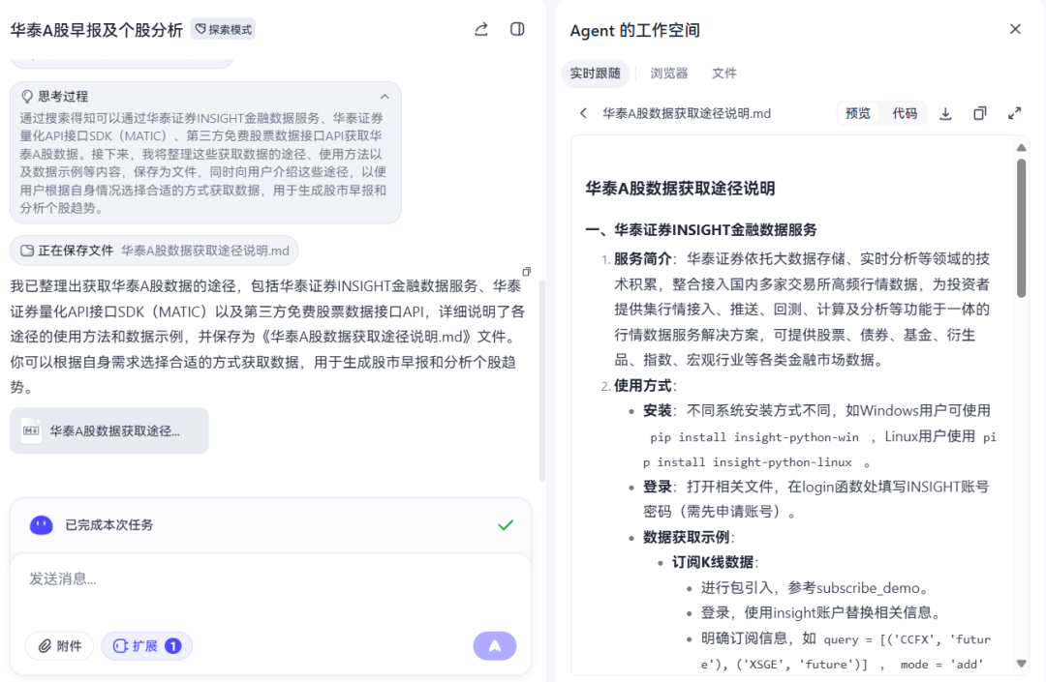Image resolution: width=1046 pixels, height=682 pixels.
Task: Expand workspace to fullscreen via arrows icon
Action: (1014, 113)
